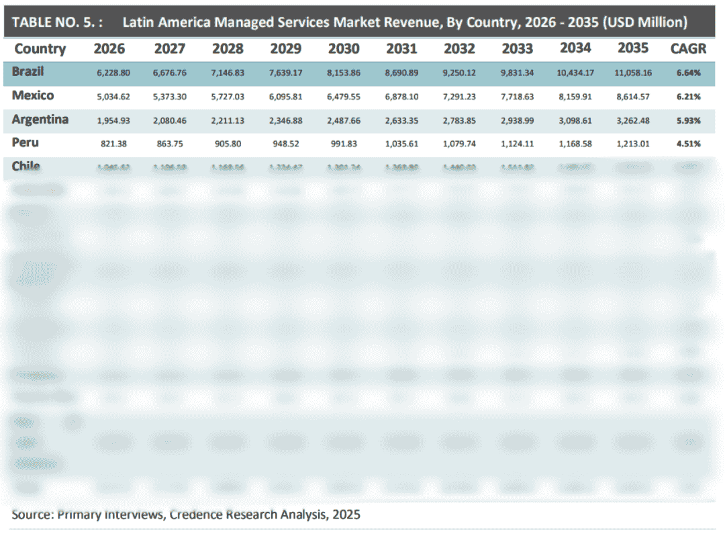725x534 pixels.
Task: Select the Peru row label
Action: pos(26,142)
